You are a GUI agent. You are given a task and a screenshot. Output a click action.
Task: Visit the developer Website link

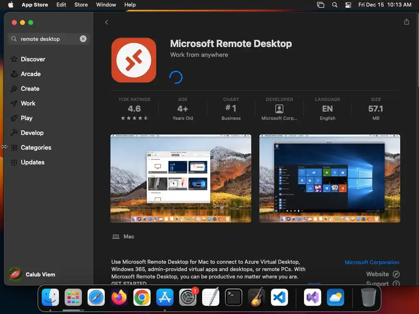pos(377,274)
